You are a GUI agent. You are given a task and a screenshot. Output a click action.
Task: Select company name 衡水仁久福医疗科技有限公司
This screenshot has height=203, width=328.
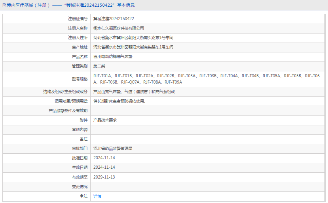pyautogui.click(x=119, y=28)
